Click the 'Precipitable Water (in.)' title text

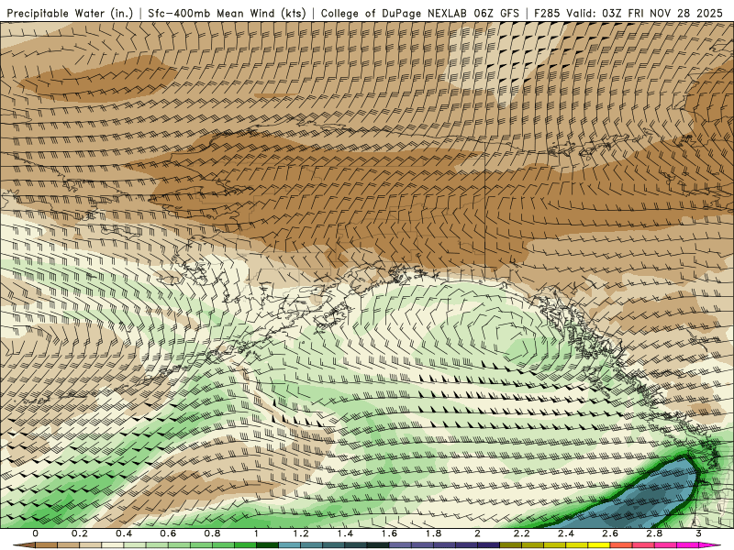[x=70, y=13]
